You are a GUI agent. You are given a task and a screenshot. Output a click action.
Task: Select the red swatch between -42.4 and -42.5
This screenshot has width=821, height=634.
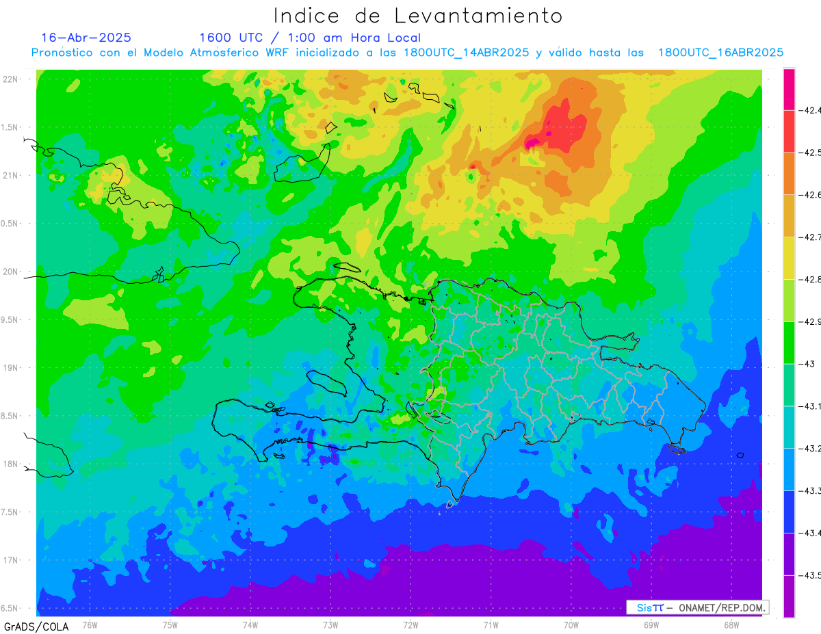pos(789,131)
